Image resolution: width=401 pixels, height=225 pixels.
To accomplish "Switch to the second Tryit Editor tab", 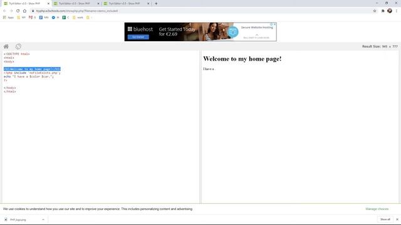I will 75,4.
